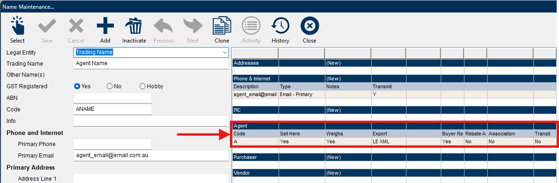Viewport: 559px width, 183px height.
Task: Click the Sell Here column header
Action: tap(301, 134)
